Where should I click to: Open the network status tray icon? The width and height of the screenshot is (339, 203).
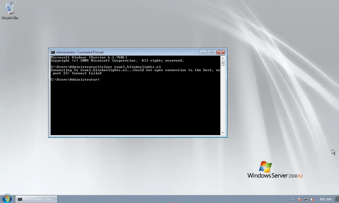click(306, 199)
